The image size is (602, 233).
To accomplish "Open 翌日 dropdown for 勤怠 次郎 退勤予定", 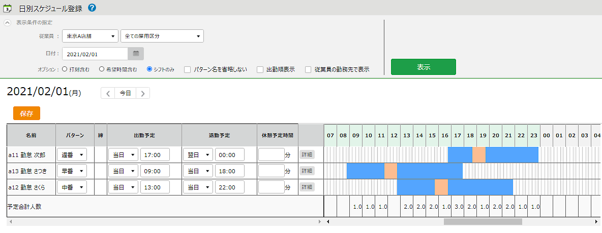I will (198, 154).
